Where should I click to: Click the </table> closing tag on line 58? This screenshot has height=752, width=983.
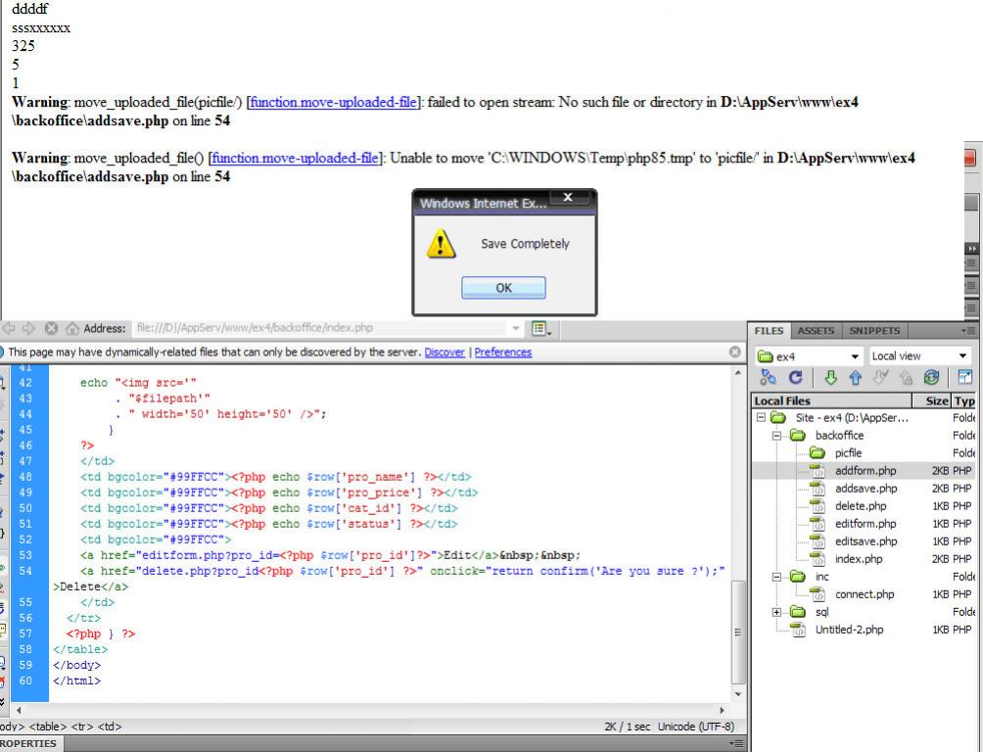pyautogui.click(x=80, y=649)
